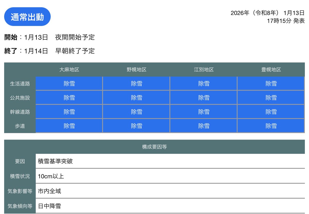Click 除雪 cell for 幹線道路 in 野幌地区

pyautogui.click(x=136, y=112)
